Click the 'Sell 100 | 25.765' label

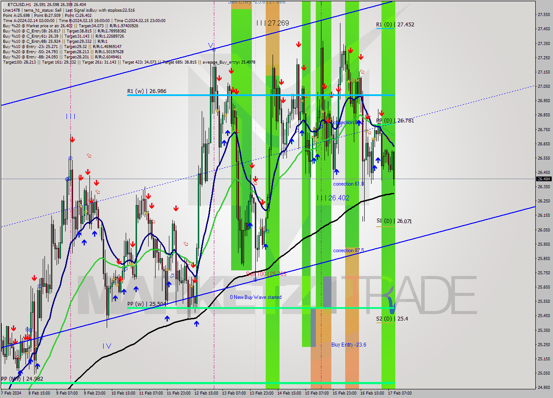click(266, 274)
